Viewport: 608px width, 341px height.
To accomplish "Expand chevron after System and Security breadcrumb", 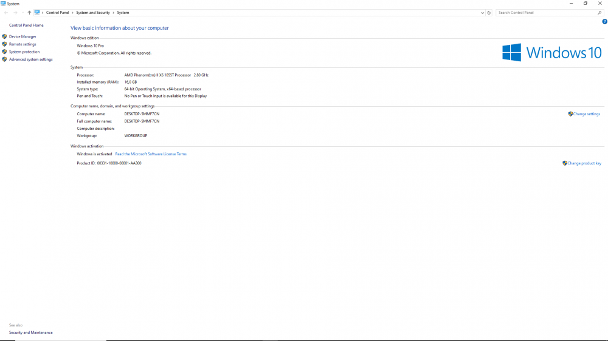I will (114, 13).
